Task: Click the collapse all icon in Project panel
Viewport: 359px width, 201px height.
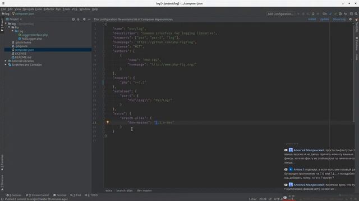Action: tap(79, 20)
